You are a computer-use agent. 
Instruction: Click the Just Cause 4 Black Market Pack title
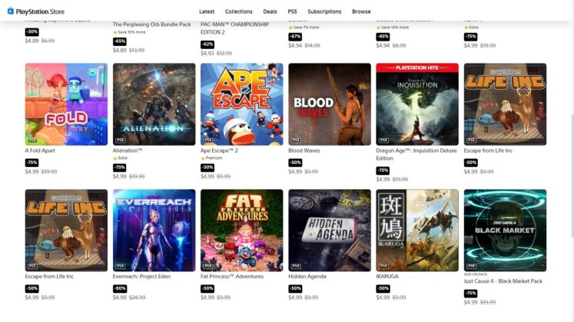click(x=503, y=281)
